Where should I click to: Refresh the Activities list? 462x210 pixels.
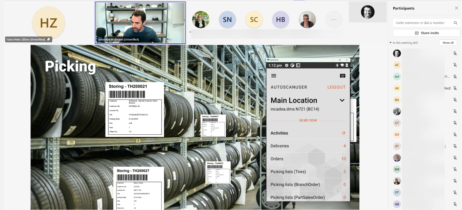tap(344, 133)
